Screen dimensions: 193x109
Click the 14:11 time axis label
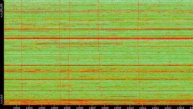click(x=143, y=108)
